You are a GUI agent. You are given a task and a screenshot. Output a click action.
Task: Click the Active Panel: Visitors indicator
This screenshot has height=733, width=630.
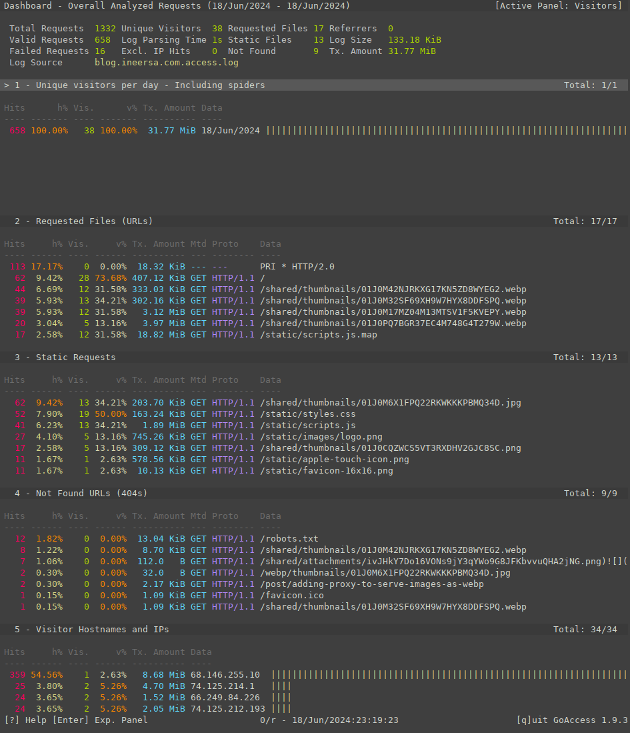tap(559, 5)
